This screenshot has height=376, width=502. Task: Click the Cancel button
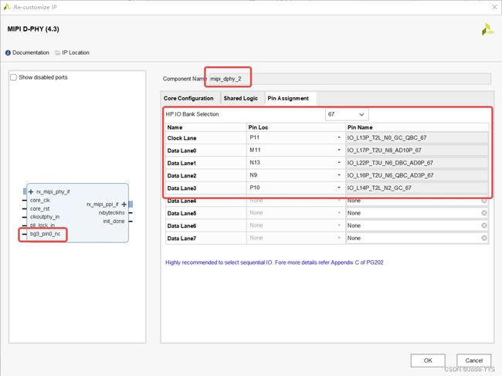(x=474, y=361)
